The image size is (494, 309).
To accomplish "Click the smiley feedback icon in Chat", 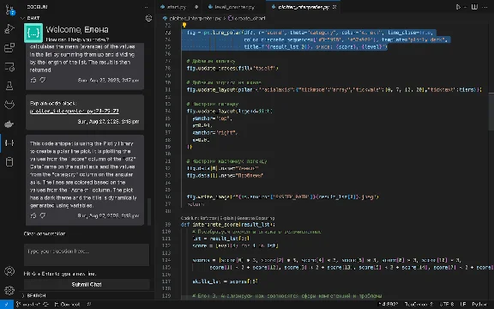I will point(148,18).
